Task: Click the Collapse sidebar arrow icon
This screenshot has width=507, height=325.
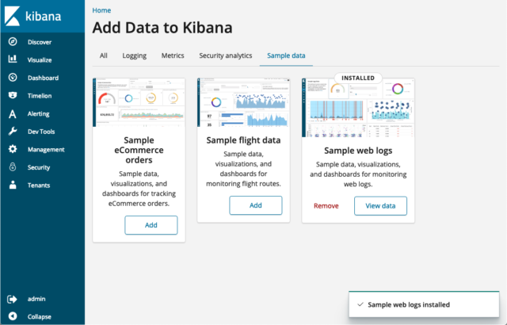Action: point(13,316)
